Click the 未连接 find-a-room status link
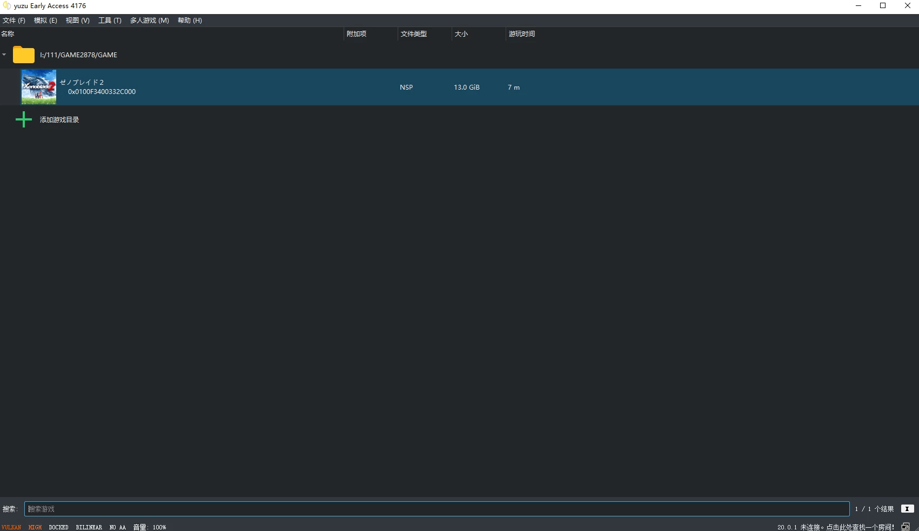 pyautogui.click(x=846, y=527)
